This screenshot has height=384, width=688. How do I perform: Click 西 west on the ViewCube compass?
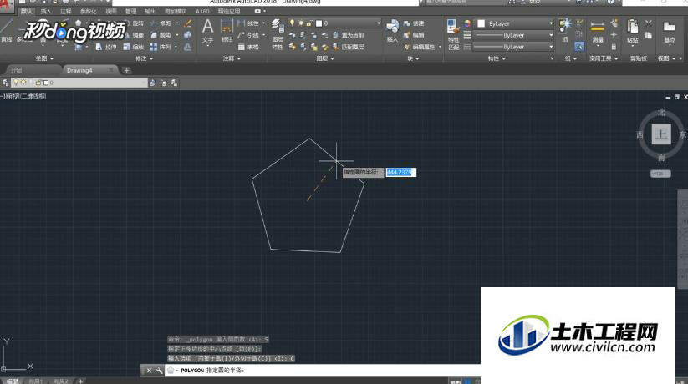click(x=640, y=134)
